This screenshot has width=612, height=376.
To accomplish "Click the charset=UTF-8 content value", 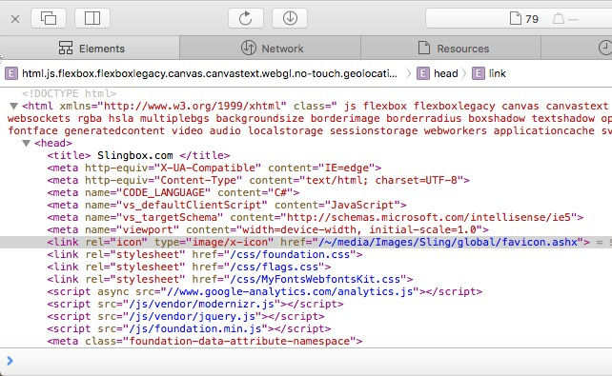I will click(416, 181).
